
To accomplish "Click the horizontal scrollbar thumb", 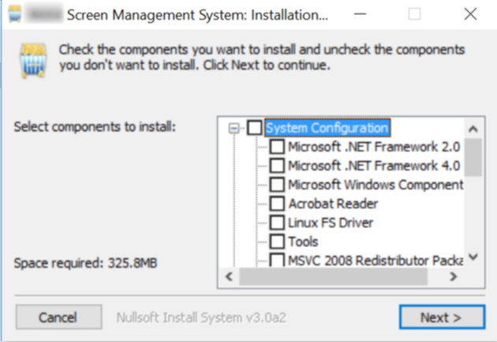I will (333, 276).
